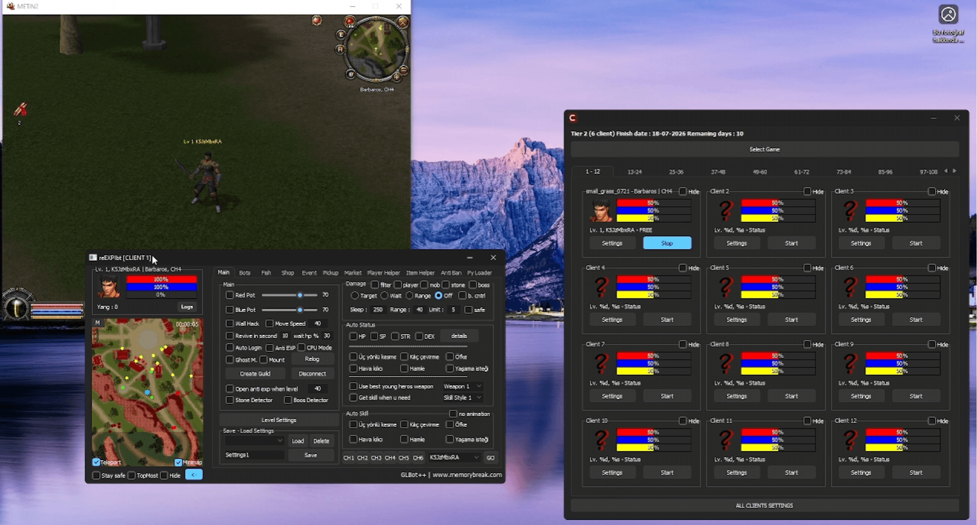
Task: Click the blue collapse arrow button beside Hide
Action: pyautogui.click(x=193, y=475)
